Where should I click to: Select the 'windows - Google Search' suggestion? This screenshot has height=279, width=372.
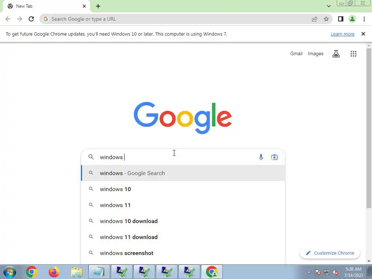click(x=183, y=173)
